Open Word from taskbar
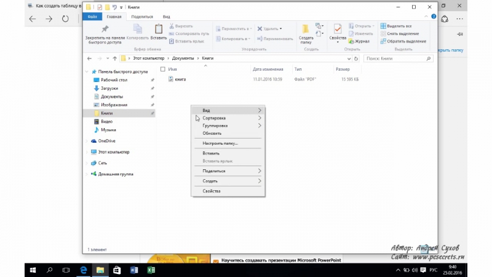Screen dimensions: 492x277 tap(134, 270)
